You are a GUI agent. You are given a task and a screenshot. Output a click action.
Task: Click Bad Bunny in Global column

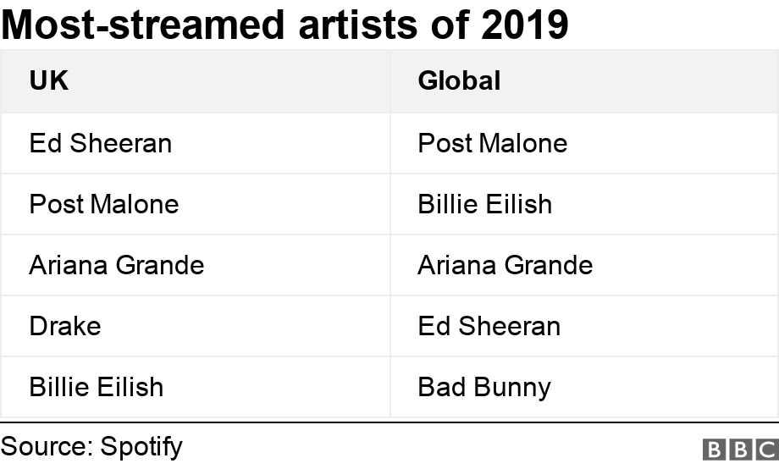(x=484, y=387)
